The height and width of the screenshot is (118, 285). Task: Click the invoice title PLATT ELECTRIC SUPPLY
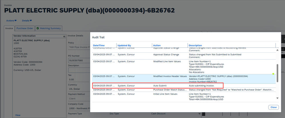click(x=89, y=11)
